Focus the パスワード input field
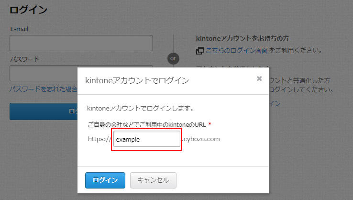 click(x=43, y=73)
